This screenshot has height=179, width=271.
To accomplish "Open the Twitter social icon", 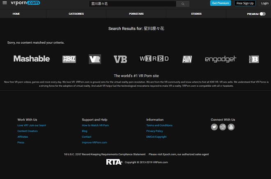I will click(214, 127).
